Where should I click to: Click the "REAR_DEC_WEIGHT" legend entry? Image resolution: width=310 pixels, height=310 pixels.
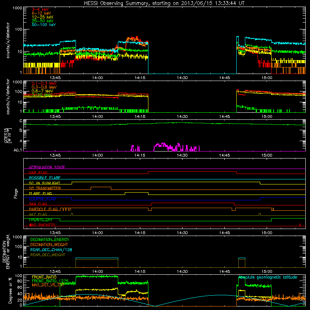point(48,255)
